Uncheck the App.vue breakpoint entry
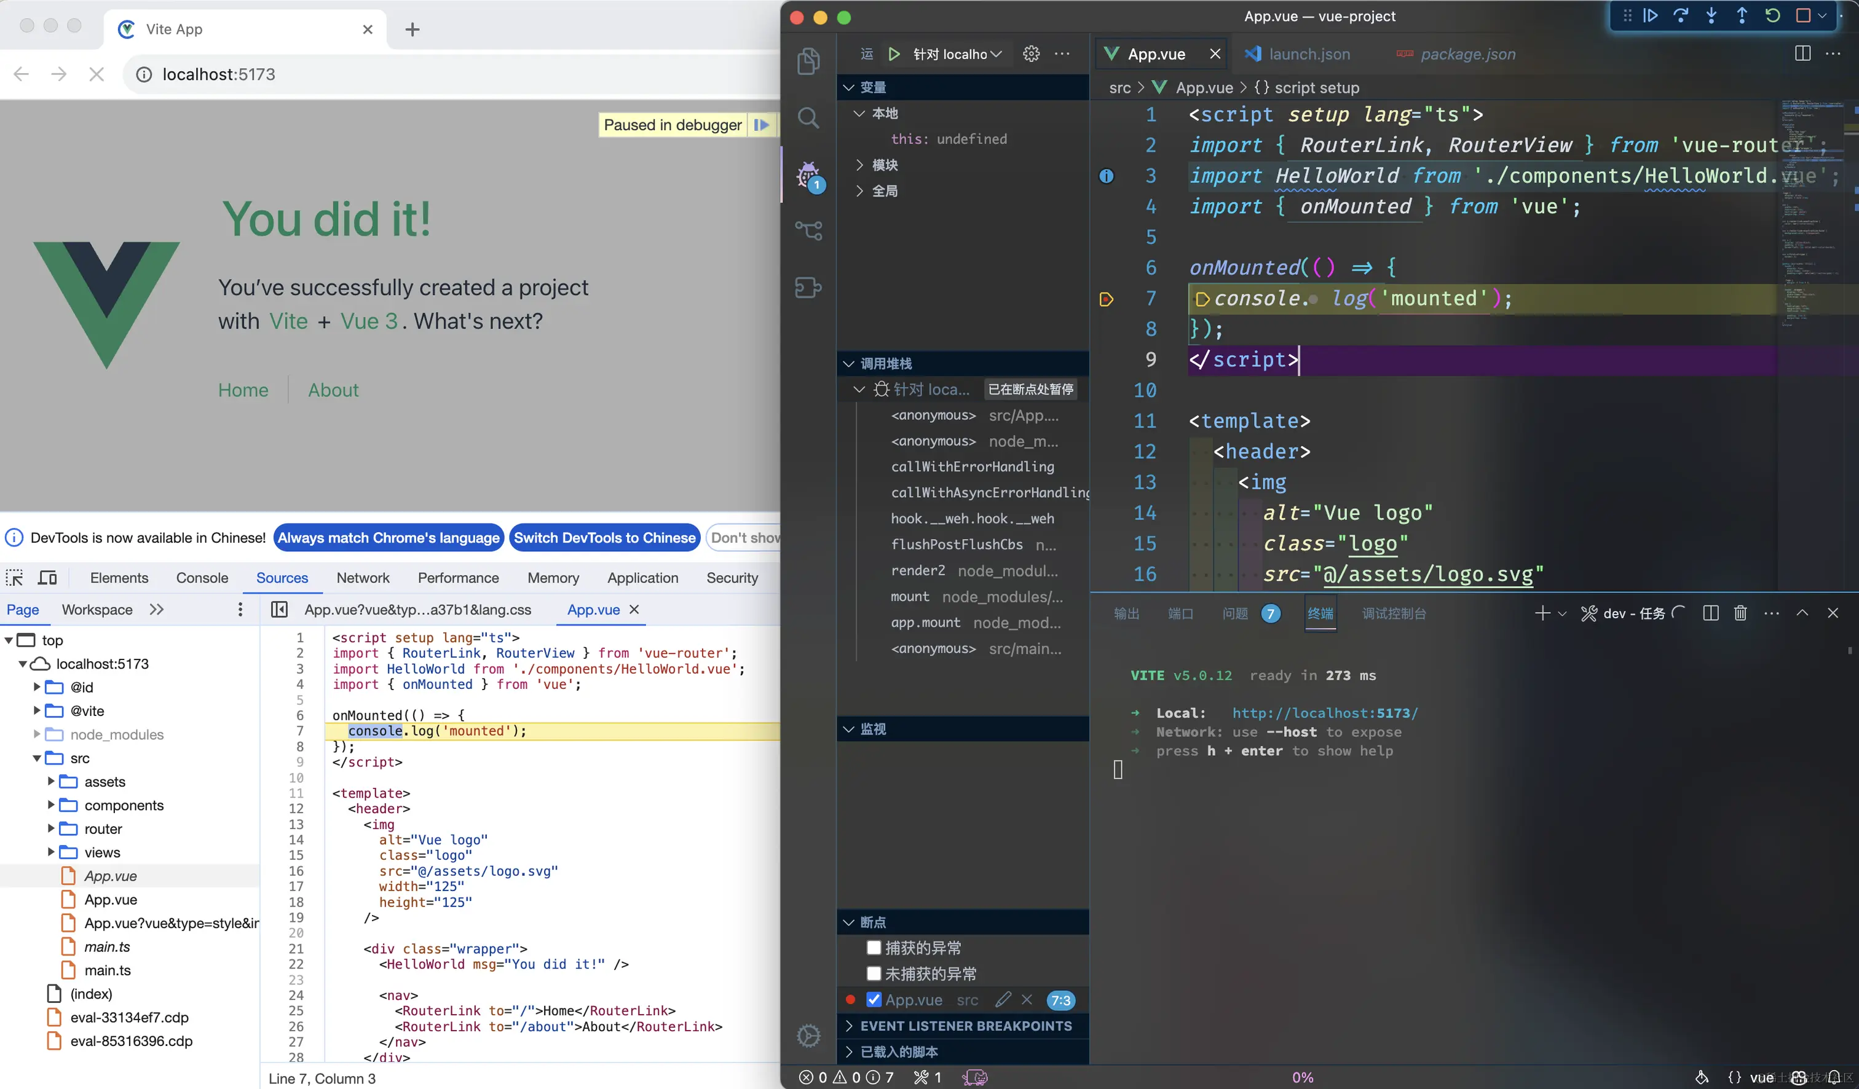Image resolution: width=1859 pixels, height=1089 pixels. (875, 1000)
